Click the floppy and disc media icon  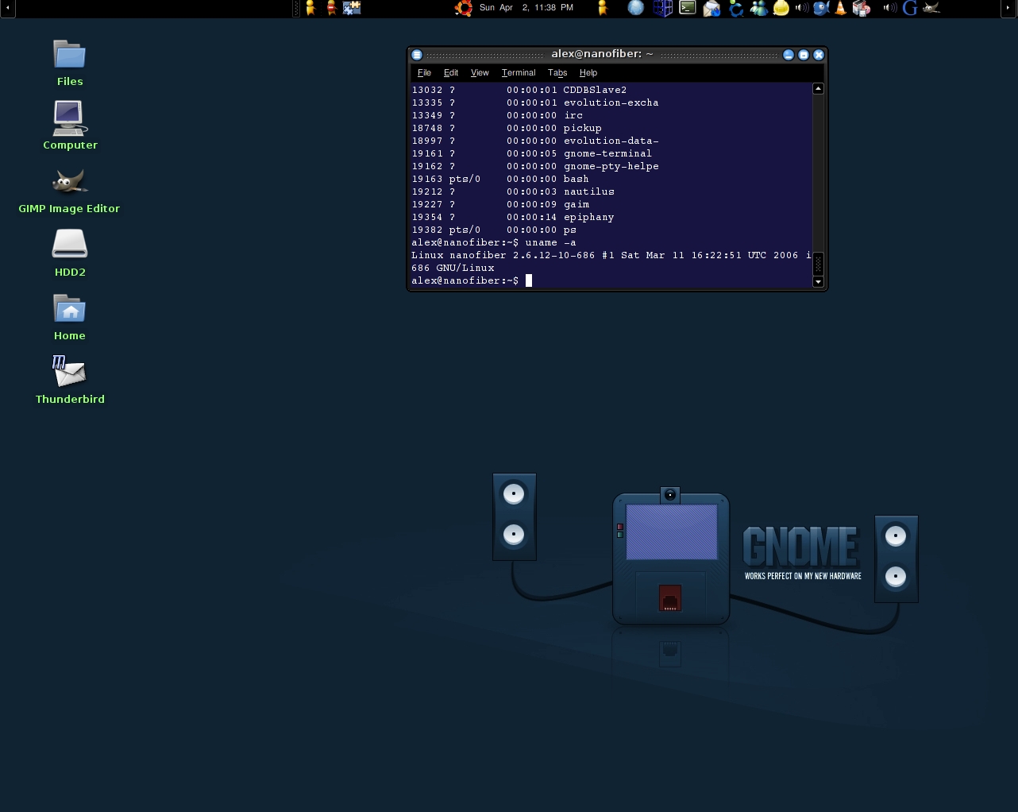[x=862, y=8]
